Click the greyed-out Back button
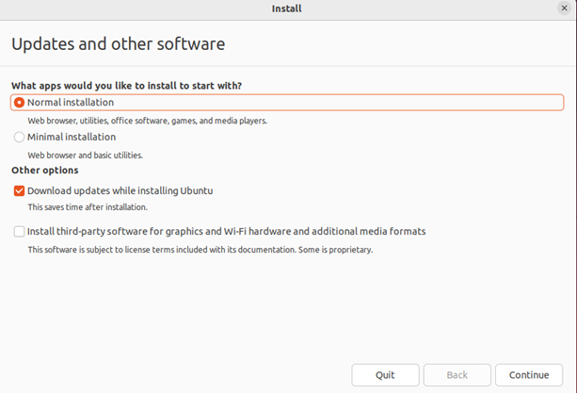 tap(457, 375)
